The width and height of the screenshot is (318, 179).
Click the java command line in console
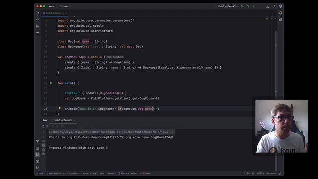(x=112, y=132)
